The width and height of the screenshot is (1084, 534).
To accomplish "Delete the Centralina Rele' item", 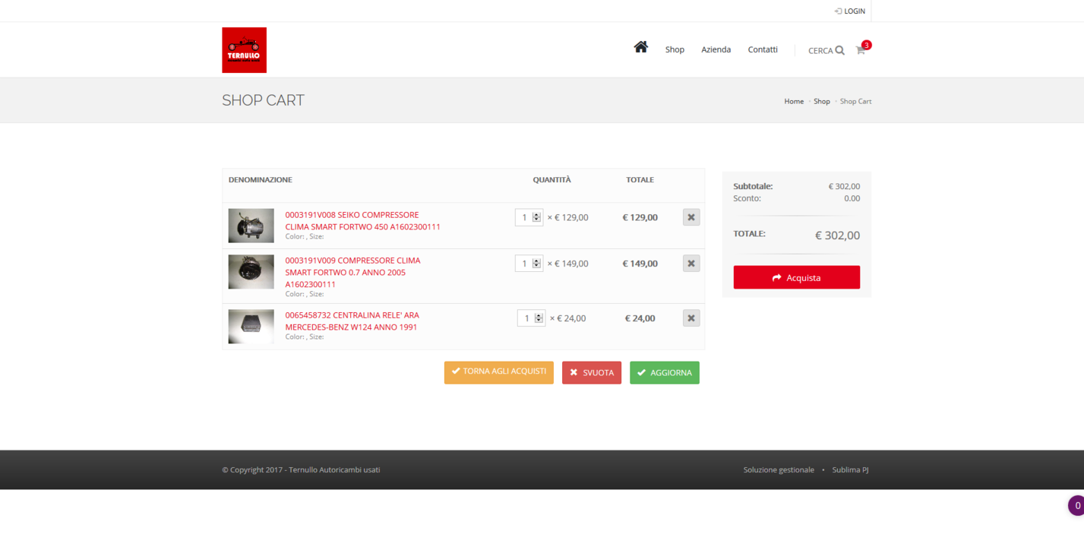I will pyautogui.click(x=691, y=318).
